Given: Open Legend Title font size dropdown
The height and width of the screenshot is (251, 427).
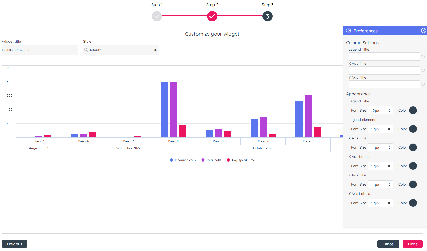Looking at the screenshot, I should (380, 111).
